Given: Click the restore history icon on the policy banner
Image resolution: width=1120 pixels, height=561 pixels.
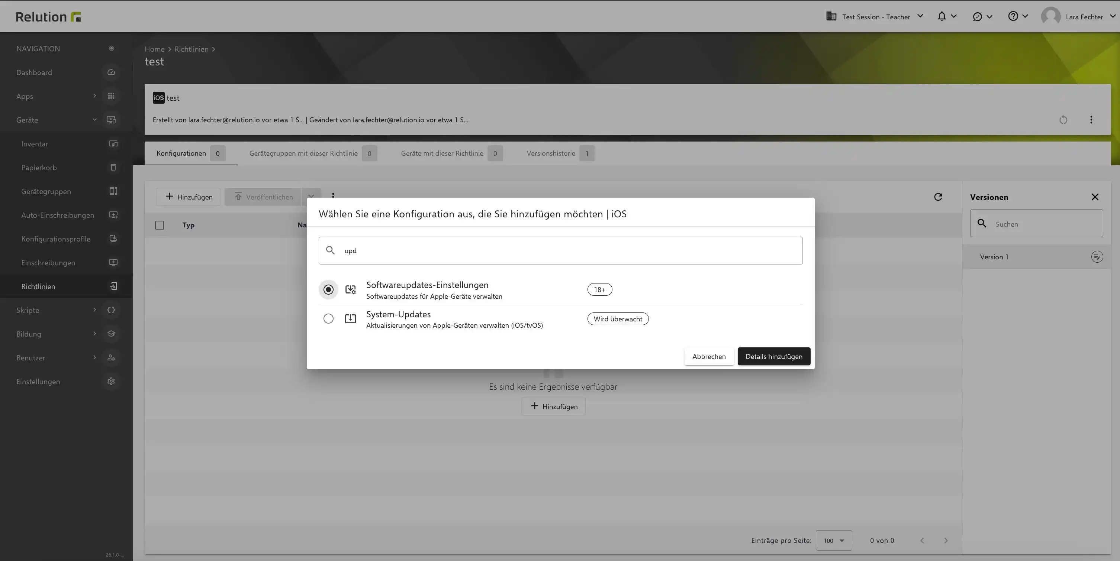Looking at the screenshot, I should [x=1063, y=120].
